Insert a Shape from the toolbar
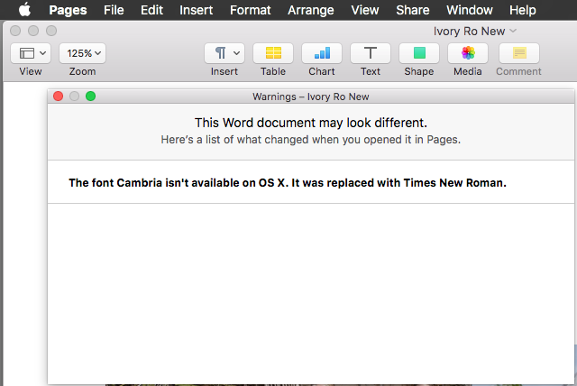 pyautogui.click(x=419, y=53)
